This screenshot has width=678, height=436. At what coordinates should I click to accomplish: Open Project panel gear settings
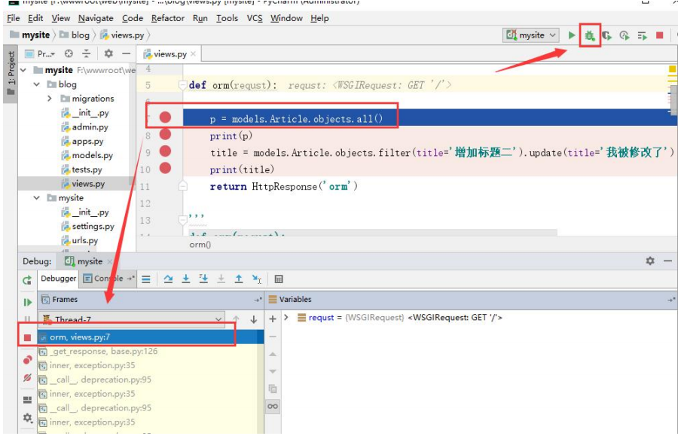(x=108, y=53)
